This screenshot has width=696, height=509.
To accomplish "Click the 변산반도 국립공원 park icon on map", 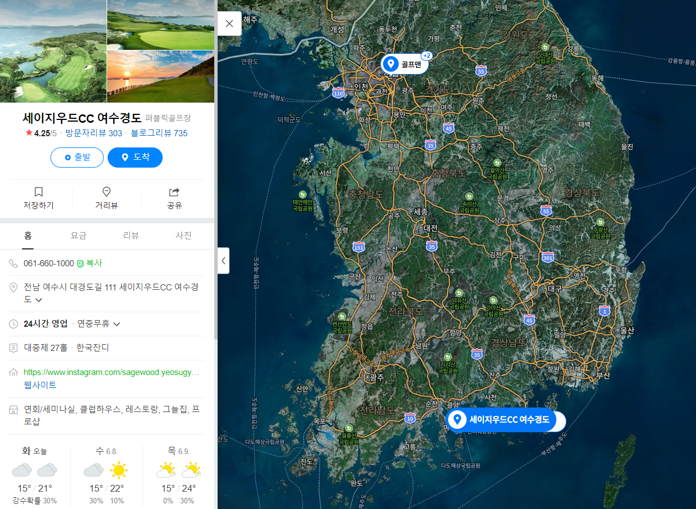I will click(341, 317).
